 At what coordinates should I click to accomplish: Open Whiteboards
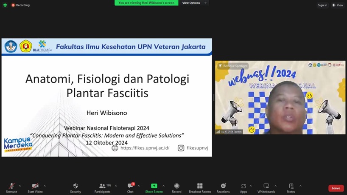click(266, 188)
